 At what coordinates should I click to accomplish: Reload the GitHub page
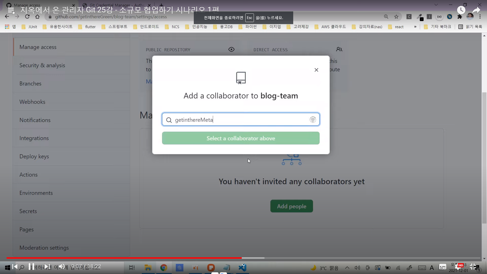pos(27,16)
